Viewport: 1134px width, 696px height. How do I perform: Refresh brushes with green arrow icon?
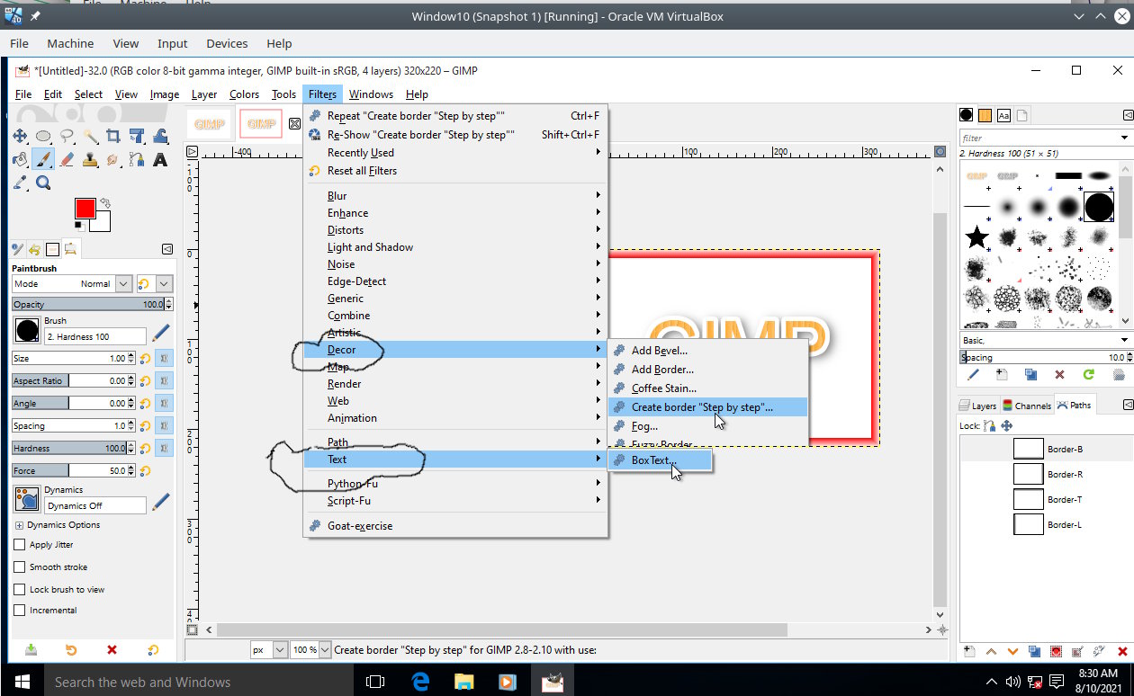[1088, 374]
